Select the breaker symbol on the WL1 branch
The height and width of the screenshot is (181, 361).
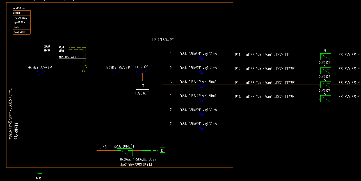point(204,58)
